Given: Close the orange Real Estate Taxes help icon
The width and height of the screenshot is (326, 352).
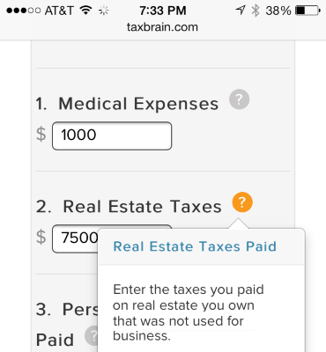Looking at the screenshot, I should click(242, 202).
